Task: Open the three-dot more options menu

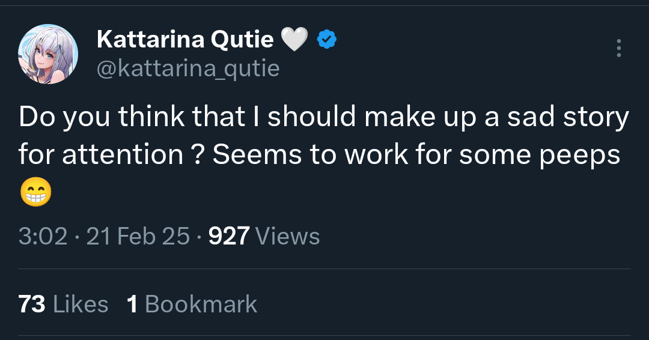Action: click(x=618, y=48)
